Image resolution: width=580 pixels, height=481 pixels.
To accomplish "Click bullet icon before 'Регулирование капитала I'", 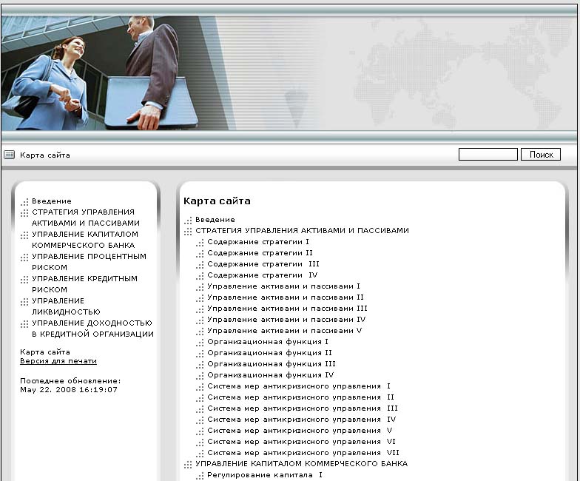I will click(200, 475).
